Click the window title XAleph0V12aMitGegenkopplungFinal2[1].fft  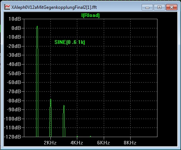coord(54,7)
